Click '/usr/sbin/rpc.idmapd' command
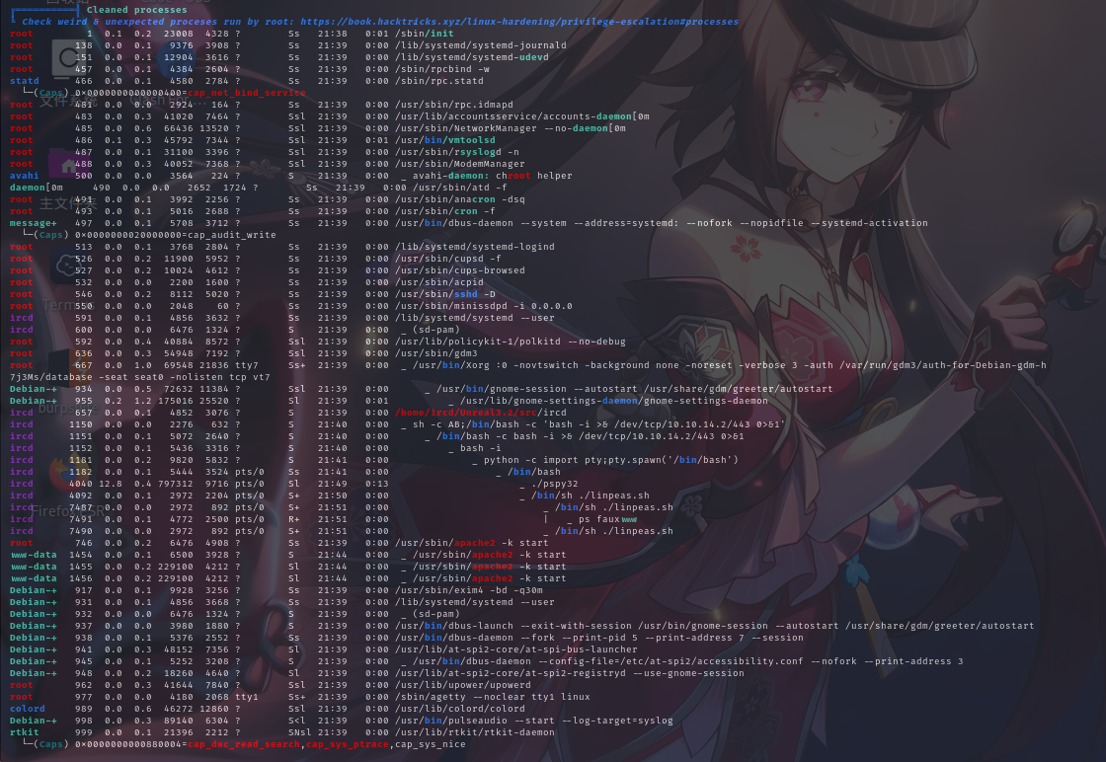Viewport: 1106px width, 762px height. (x=454, y=105)
